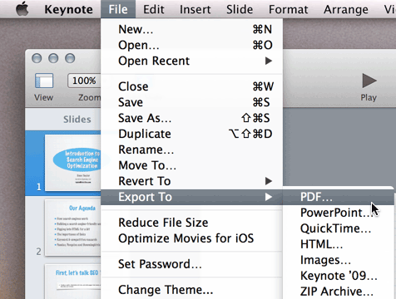396x299 pixels.
Task: Close the open File menu
Action: [118, 9]
